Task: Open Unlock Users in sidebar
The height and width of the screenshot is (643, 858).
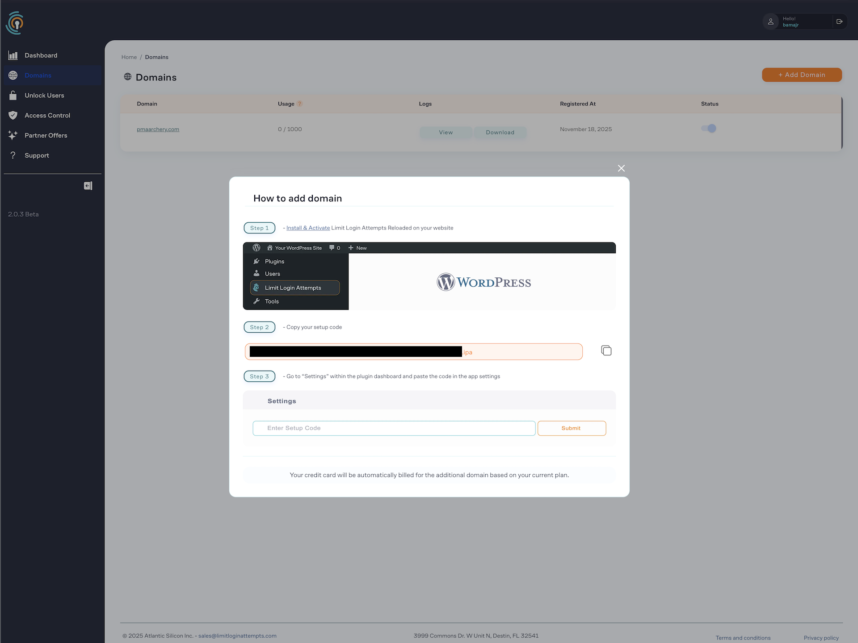Action: [x=44, y=96]
